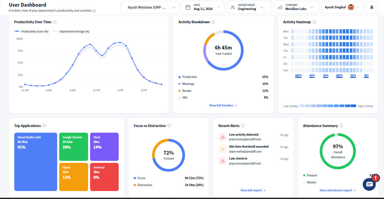Open View full report link

point(253,190)
